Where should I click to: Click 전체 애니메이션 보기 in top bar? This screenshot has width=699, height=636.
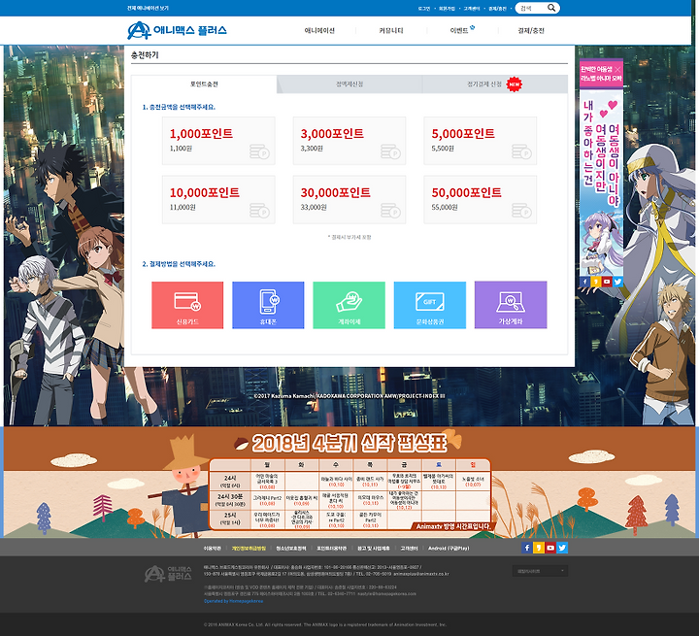click(148, 8)
